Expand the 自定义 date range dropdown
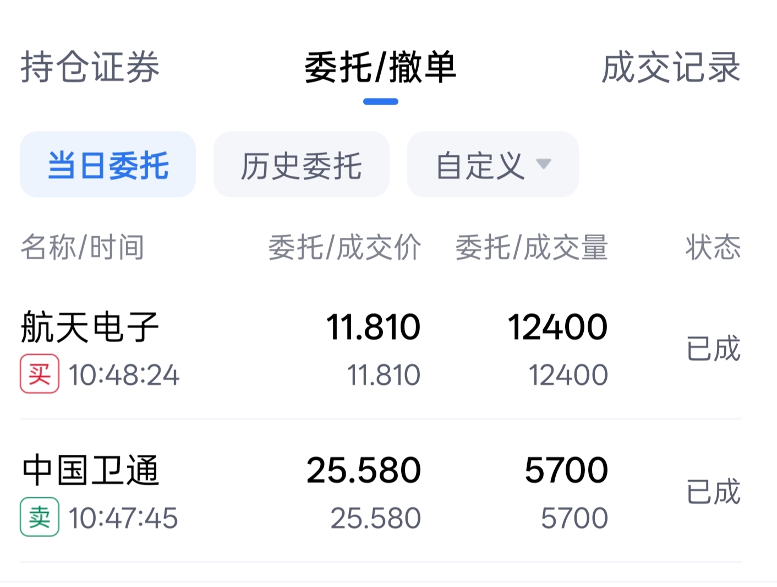Viewport: 777px width, 587px height. pyautogui.click(x=493, y=165)
